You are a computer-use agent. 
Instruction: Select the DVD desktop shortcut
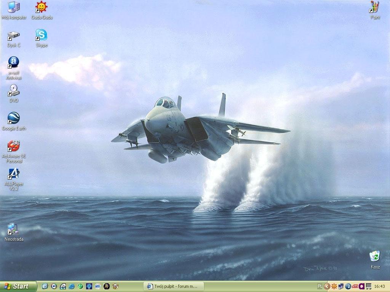tap(14, 94)
